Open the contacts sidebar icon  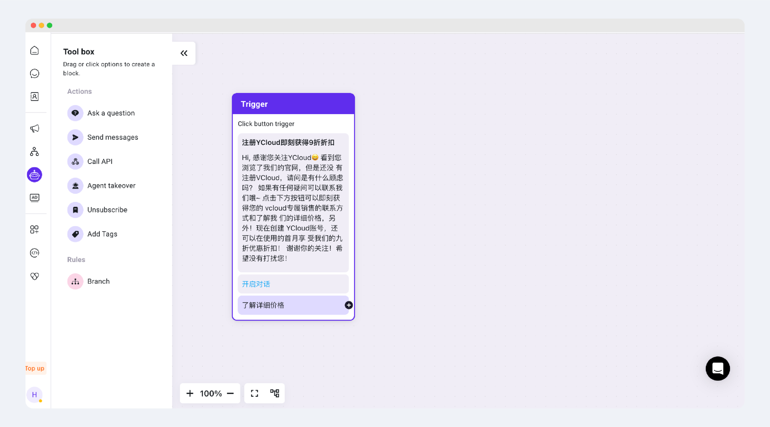click(34, 96)
